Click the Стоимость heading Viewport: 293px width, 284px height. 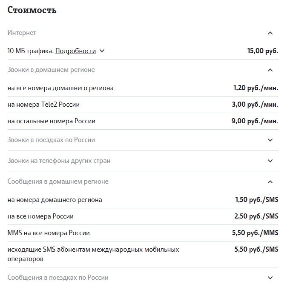(x=32, y=10)
